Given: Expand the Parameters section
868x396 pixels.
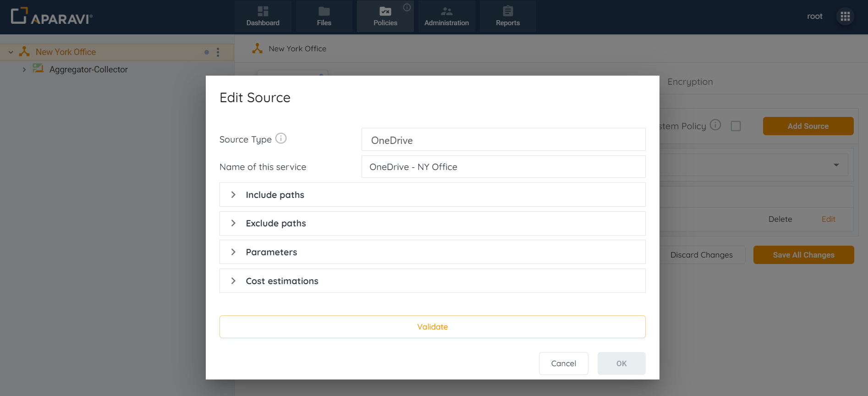Looking at the screenshot, I should coord(233,252).
